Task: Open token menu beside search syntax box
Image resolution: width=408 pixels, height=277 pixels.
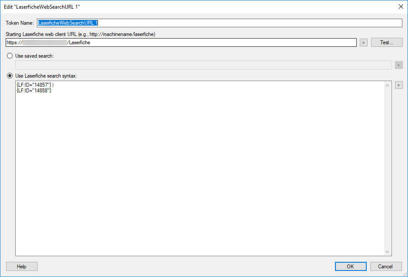Action: tap(398, 85)
